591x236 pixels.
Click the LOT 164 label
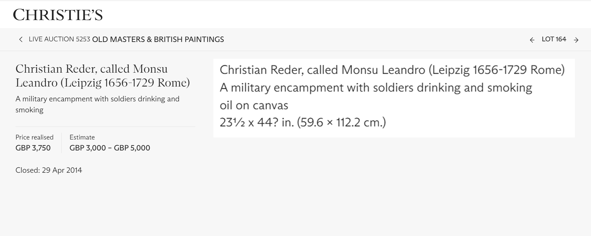pyautogui.click(x=554, y=39)
